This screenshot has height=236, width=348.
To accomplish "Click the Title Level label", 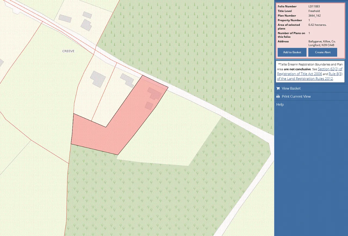I will pos(285,11).
